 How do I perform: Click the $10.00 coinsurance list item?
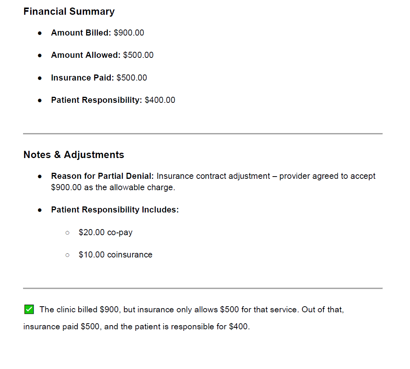point(115,255)
